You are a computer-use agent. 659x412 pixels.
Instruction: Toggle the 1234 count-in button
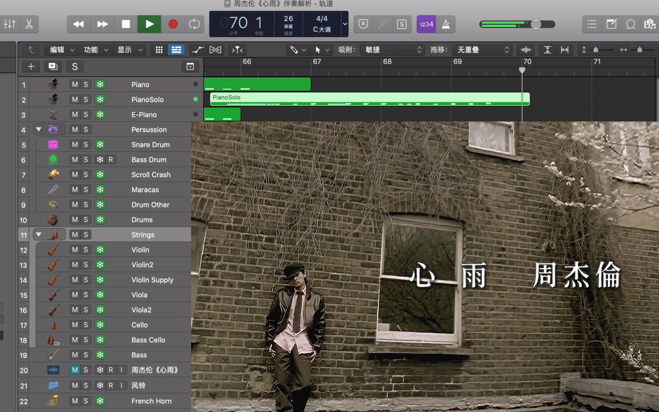point(426,24)
